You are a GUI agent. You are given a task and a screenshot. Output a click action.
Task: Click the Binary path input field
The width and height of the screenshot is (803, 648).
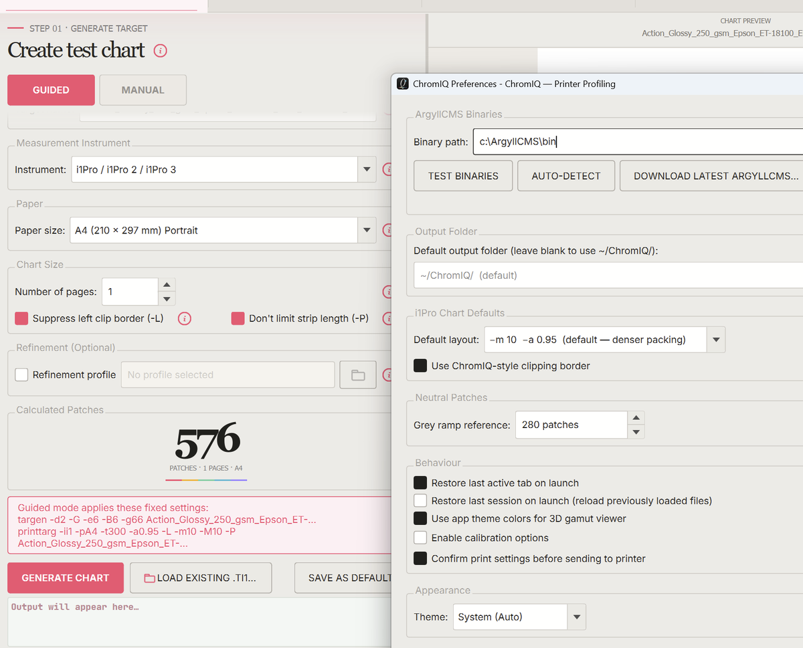[638, 142]
